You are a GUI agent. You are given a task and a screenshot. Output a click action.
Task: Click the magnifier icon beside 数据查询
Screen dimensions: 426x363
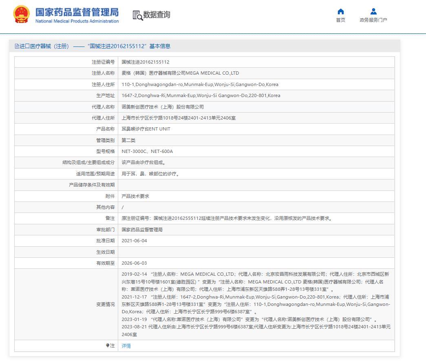[x=137, y=15]
